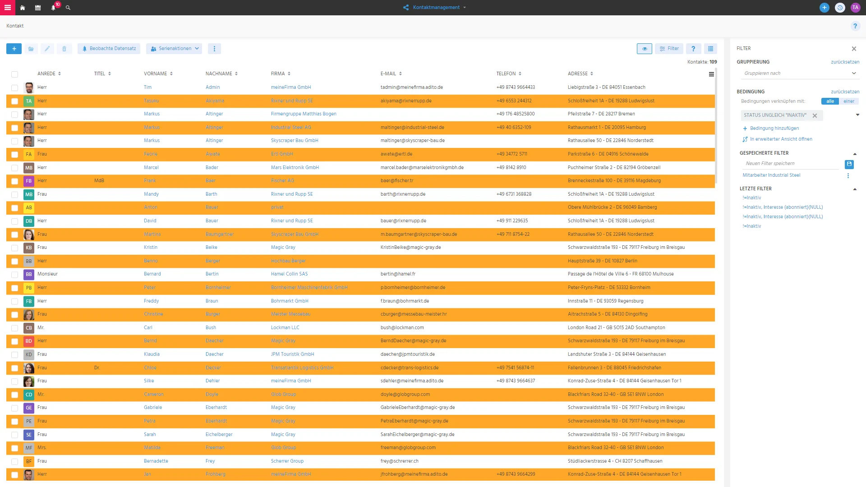
Task: Close the Filter side panel
Action: tap(853, 49)
